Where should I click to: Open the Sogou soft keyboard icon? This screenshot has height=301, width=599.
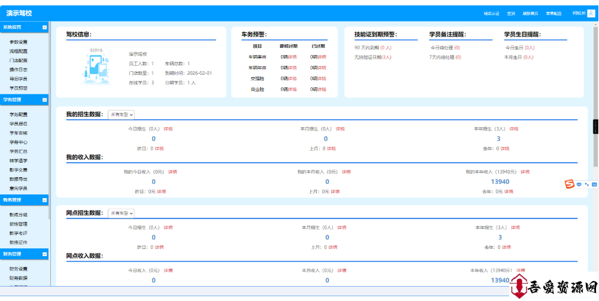594,185
